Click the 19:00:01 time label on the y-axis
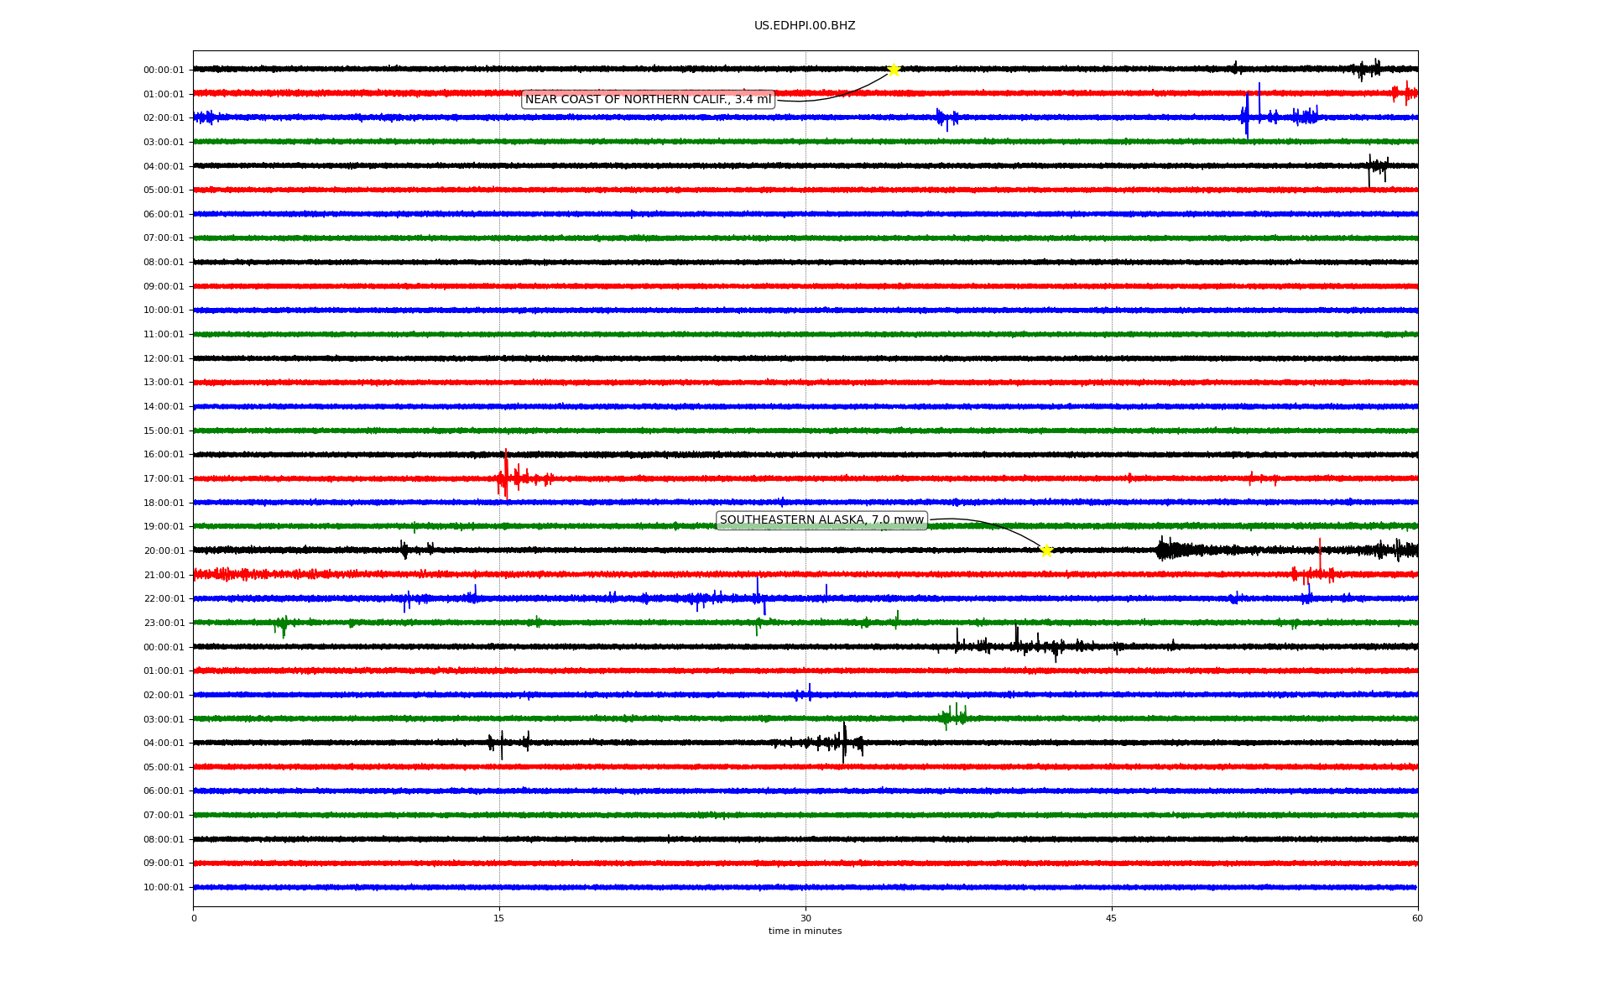The image size is (1611, 1007). pos(164,527)
